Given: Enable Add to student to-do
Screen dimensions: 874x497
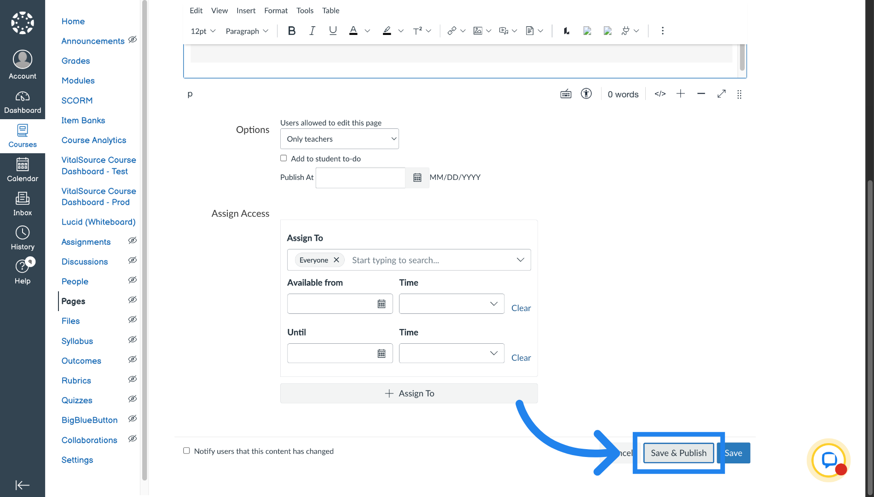Looking at the screenshot, I should point(284,158).
